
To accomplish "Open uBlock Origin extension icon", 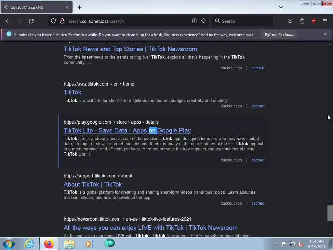I will click(x=313, y=21).
